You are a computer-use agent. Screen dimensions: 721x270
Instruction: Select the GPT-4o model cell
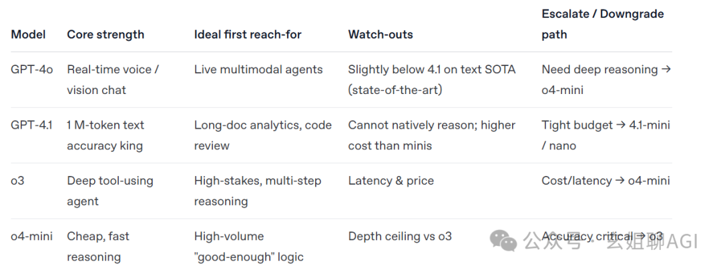point(32,70)
